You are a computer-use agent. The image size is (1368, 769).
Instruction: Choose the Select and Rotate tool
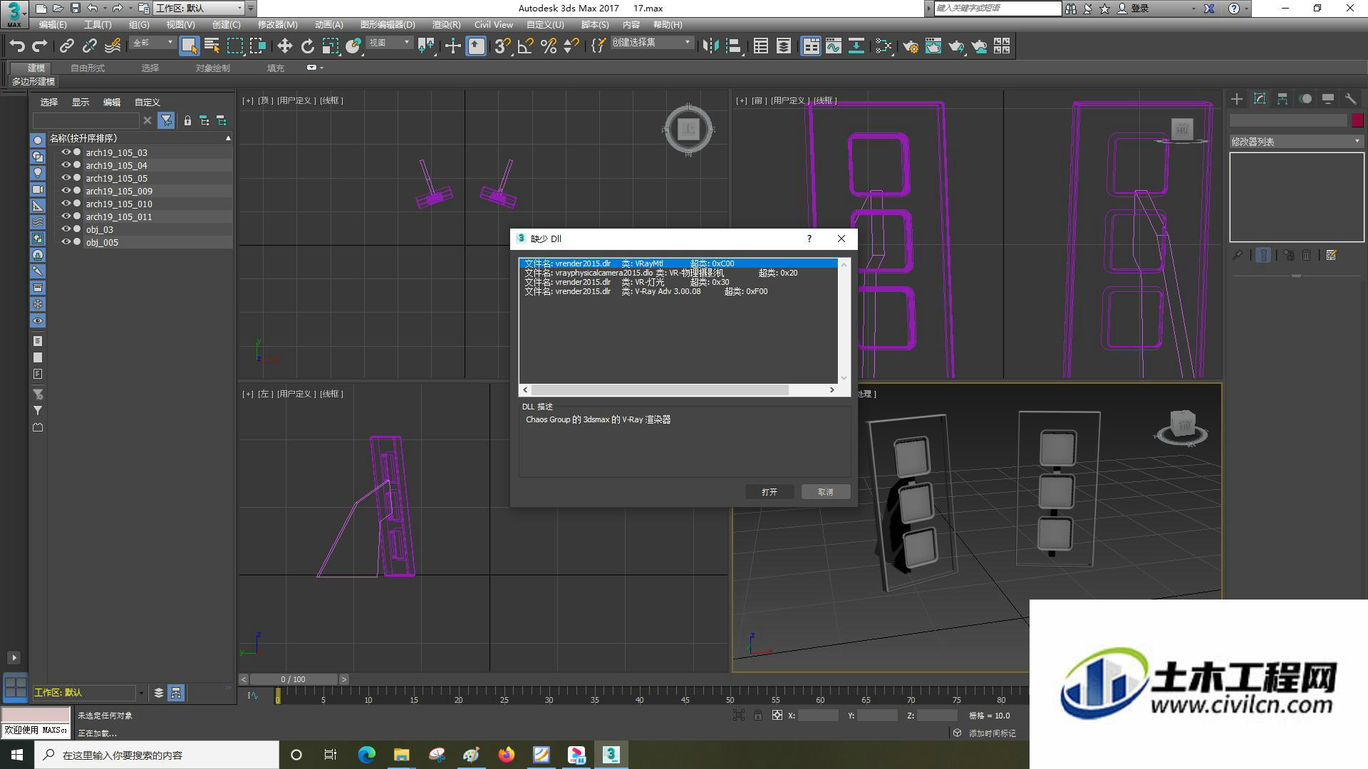point(307,46)
